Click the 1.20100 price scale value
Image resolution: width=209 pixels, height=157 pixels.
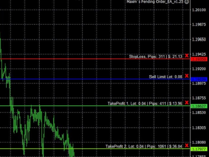click(x=199, y=10)
